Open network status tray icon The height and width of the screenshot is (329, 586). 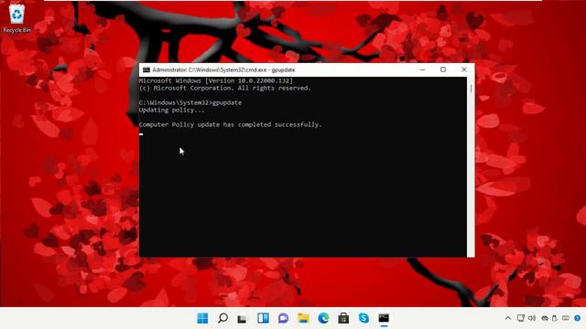(521, 318)
